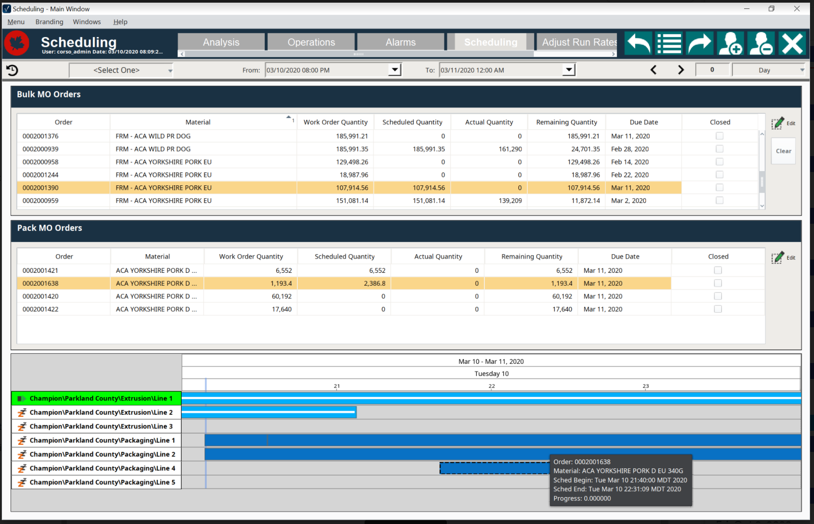814x524 pixels.
Task: Check the Closed box for order 0002001390
Action: pyautogui.click(x=719, y=187)
